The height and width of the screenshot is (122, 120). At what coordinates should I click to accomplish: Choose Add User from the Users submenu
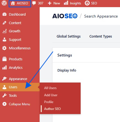pos(51,95)
